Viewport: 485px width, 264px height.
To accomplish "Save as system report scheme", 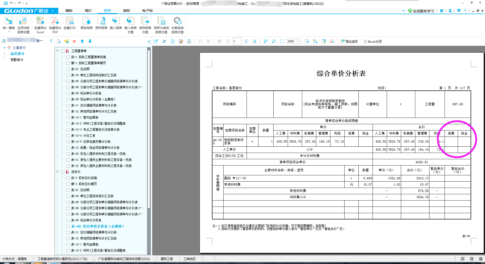I will pyautogui.click(x=161, y=25).
